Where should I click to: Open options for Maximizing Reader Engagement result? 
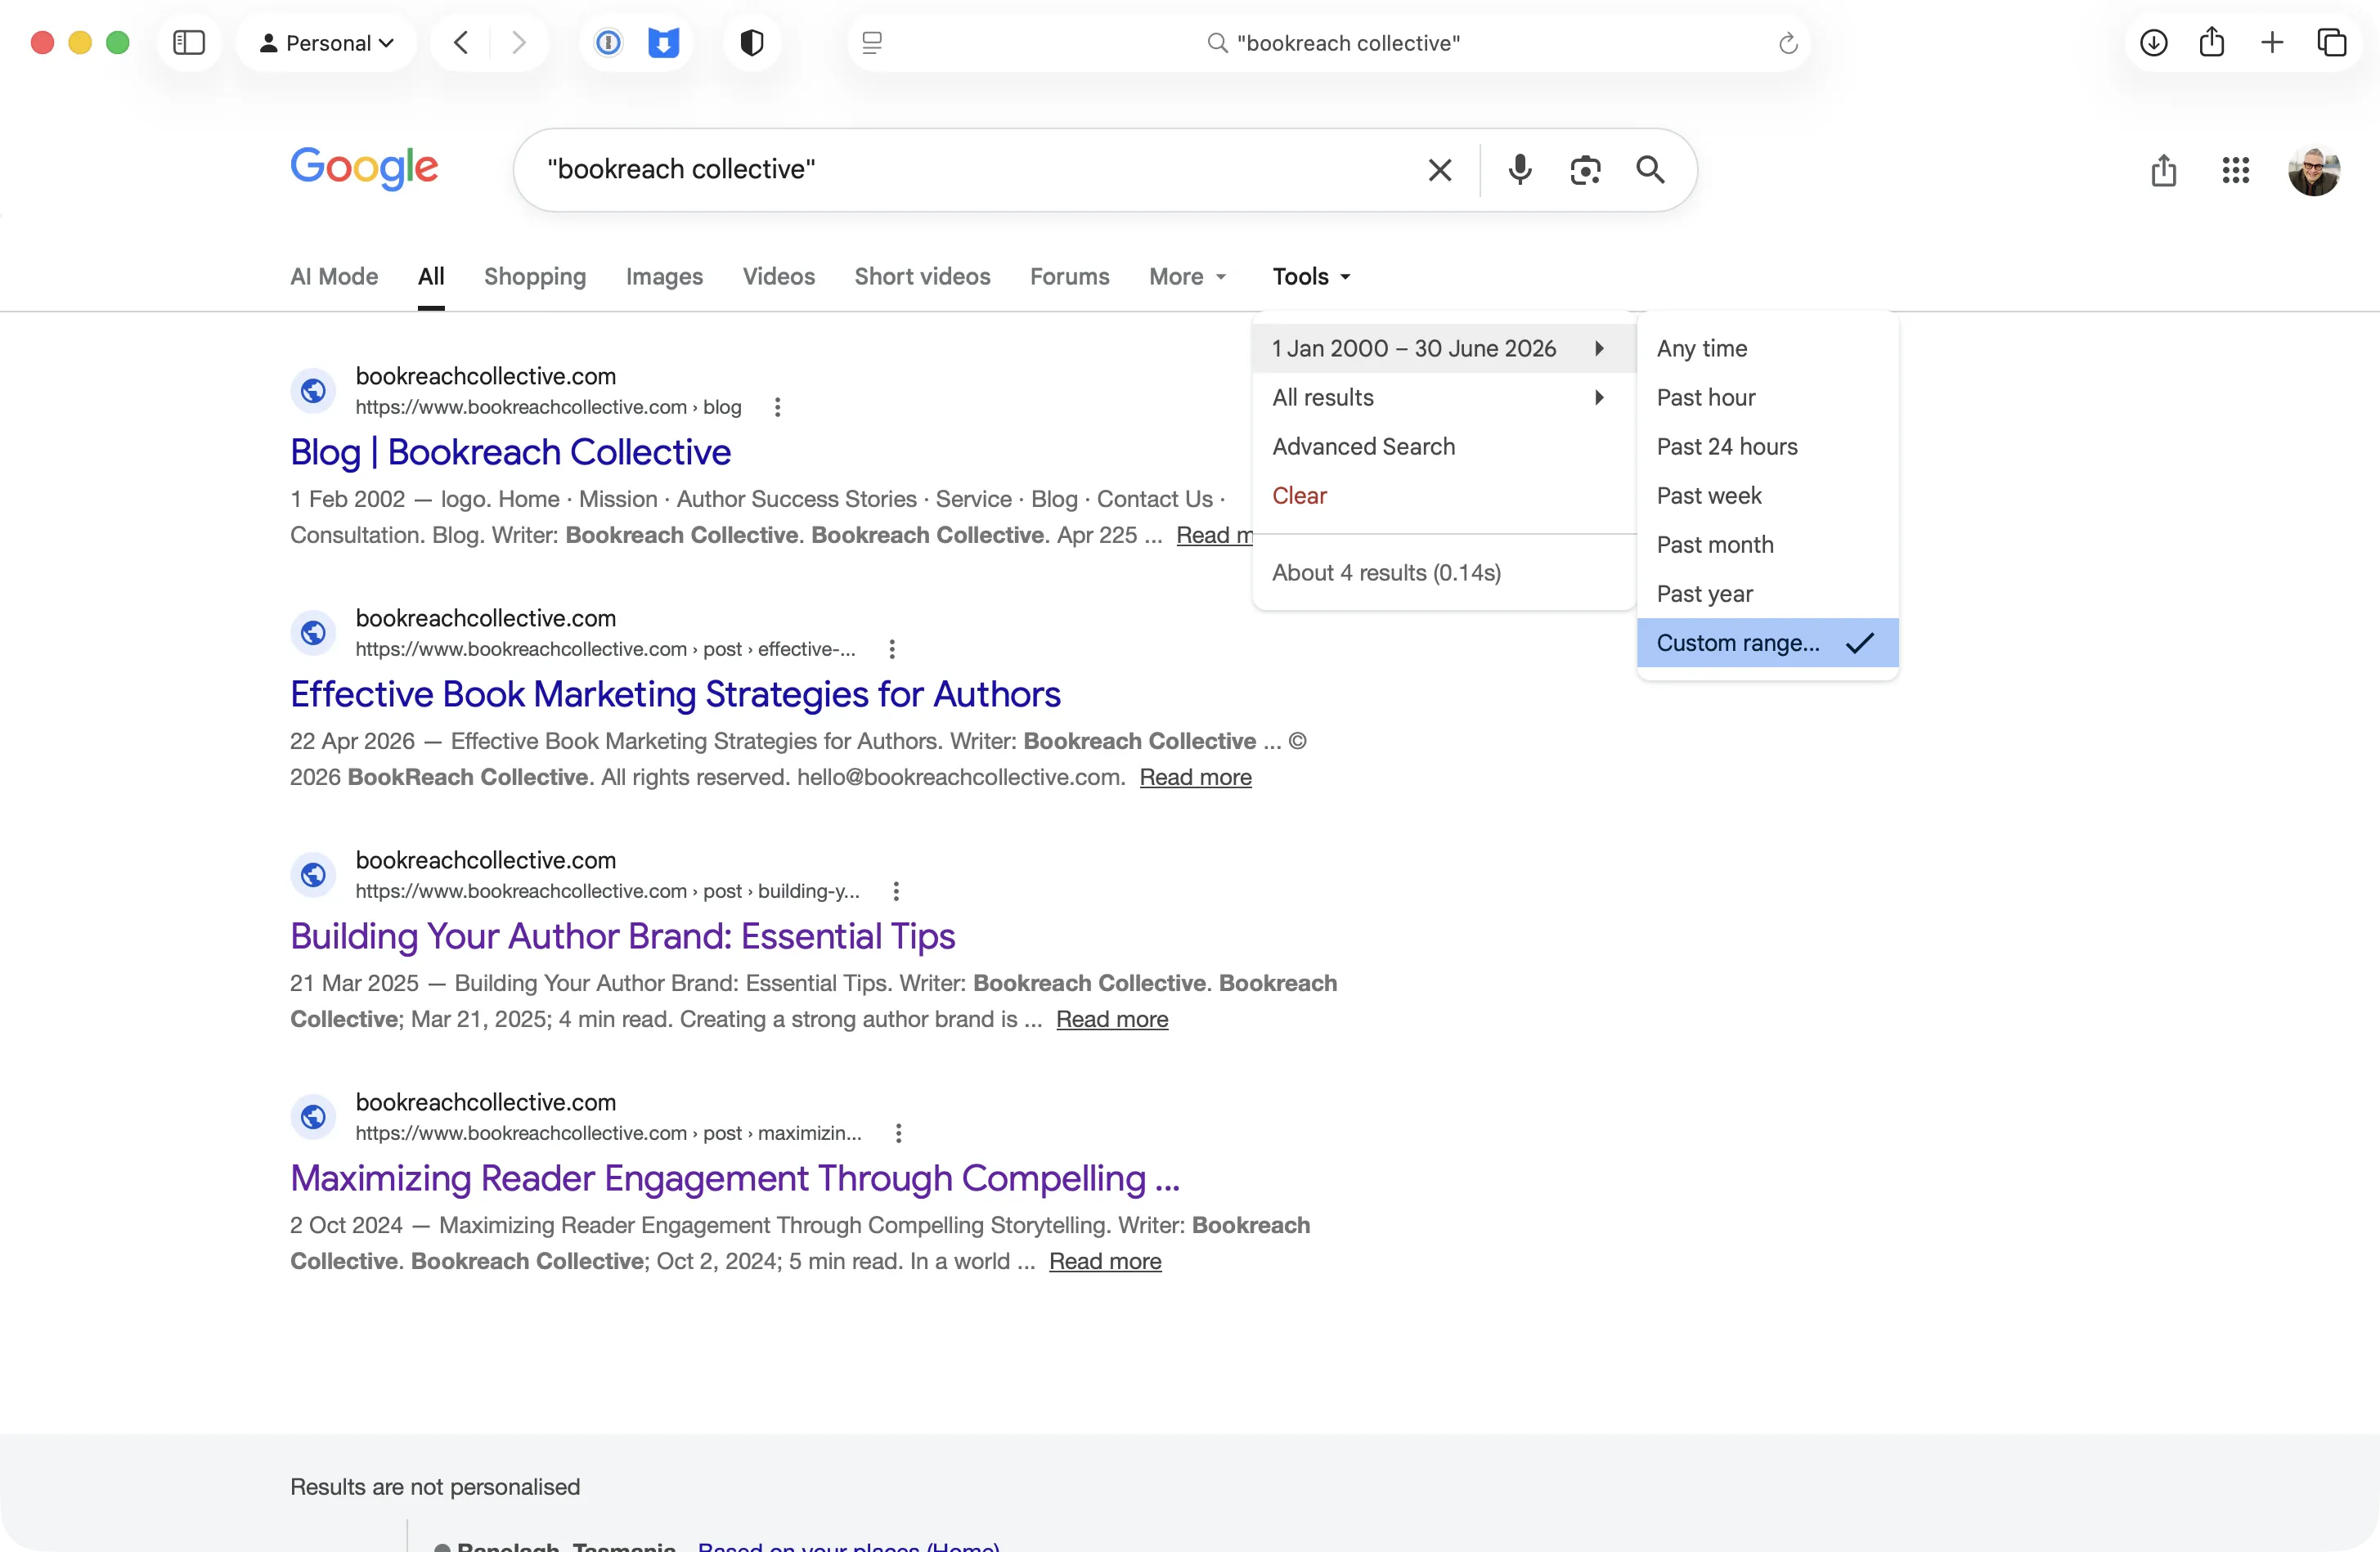tap(898, 1133)
